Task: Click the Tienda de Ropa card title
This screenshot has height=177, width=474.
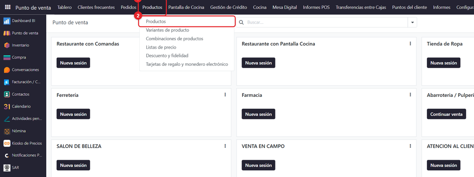Action: tap(445, 44)
